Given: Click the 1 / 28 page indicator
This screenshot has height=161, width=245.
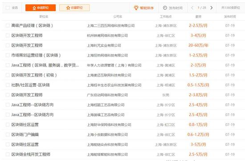Looking at the screenshot, I should coord(202,8).
